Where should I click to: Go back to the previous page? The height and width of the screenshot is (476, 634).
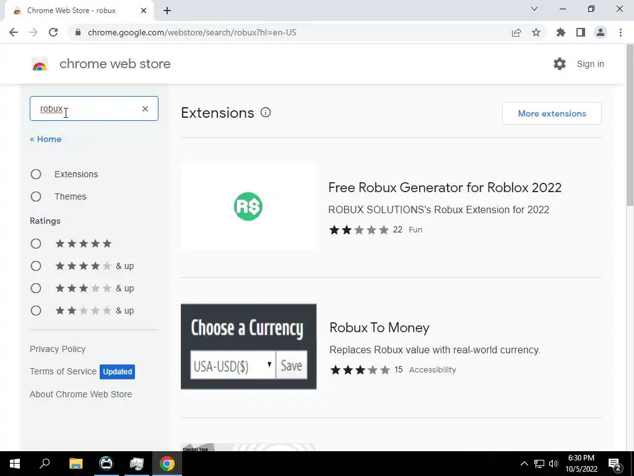click(x=14, y=32)
